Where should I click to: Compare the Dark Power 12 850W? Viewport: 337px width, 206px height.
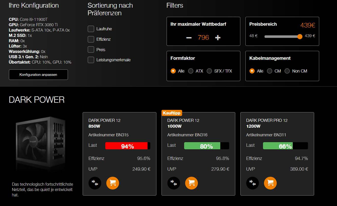(x=95, y=183)
